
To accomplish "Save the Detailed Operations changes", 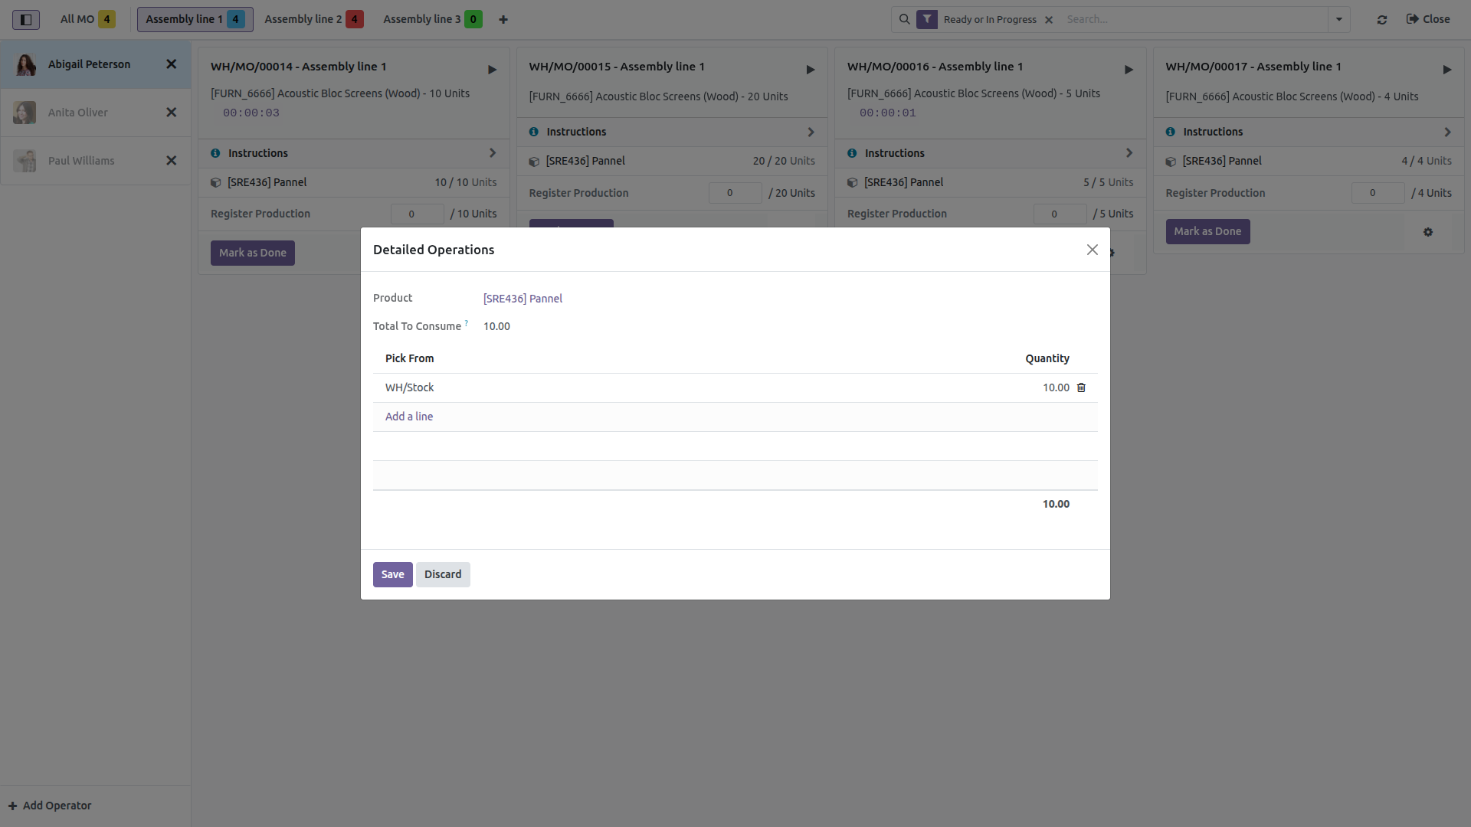I will [393, 574].
